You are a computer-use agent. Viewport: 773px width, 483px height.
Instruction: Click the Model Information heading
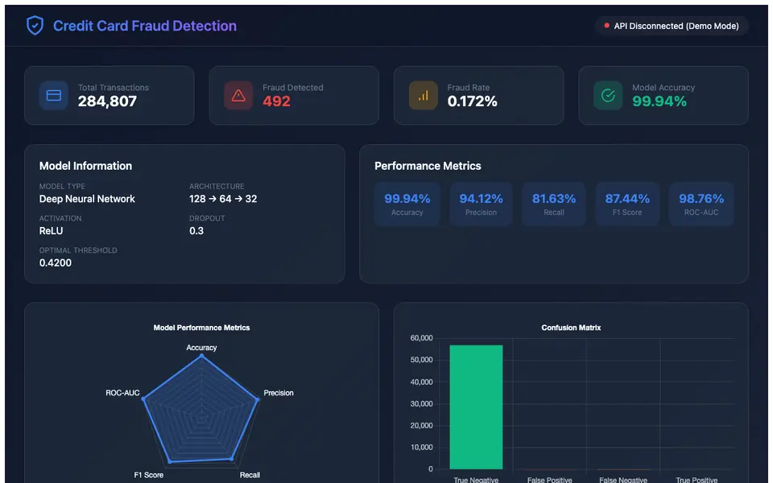86,166
